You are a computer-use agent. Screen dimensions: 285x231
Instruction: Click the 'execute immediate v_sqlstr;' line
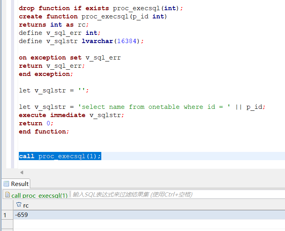[71, 115]
